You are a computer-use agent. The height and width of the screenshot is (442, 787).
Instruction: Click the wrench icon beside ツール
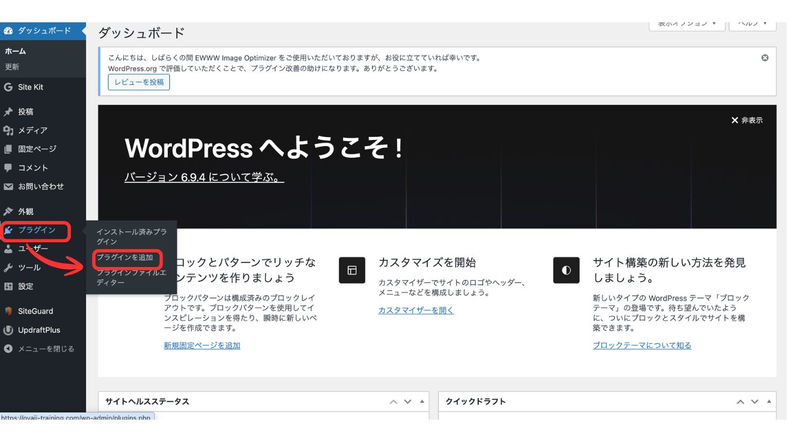click(8, 268)
